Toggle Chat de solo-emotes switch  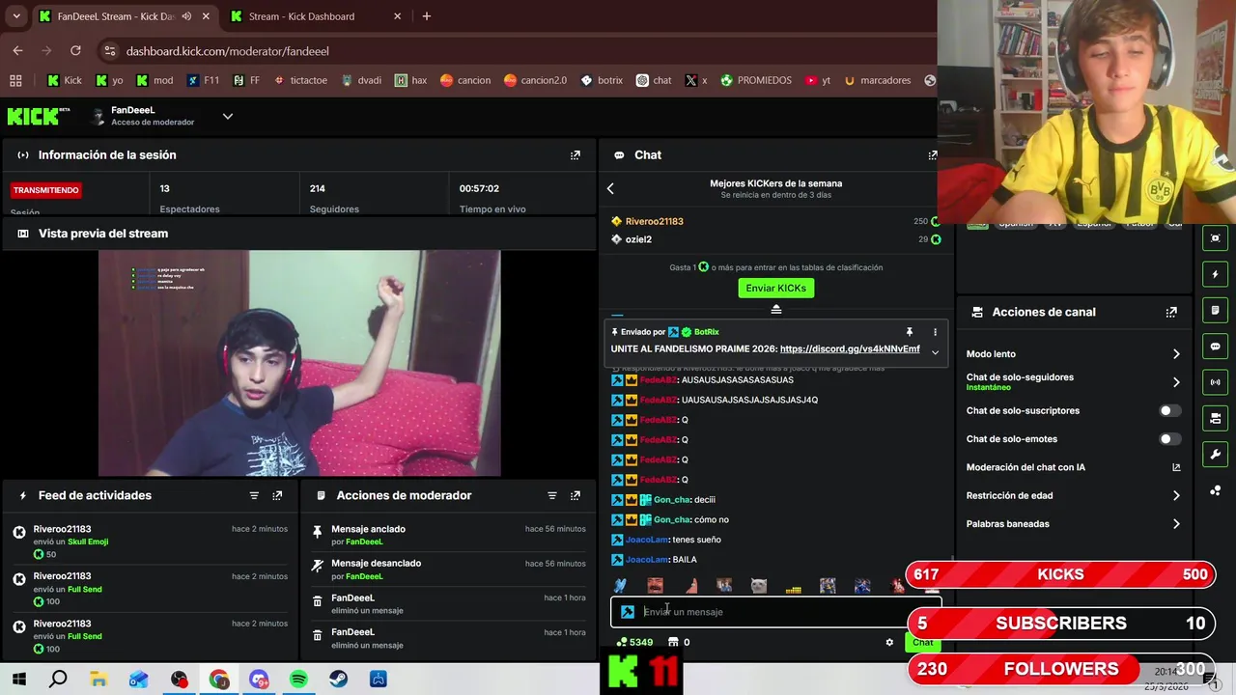[x=1169, y=439]
